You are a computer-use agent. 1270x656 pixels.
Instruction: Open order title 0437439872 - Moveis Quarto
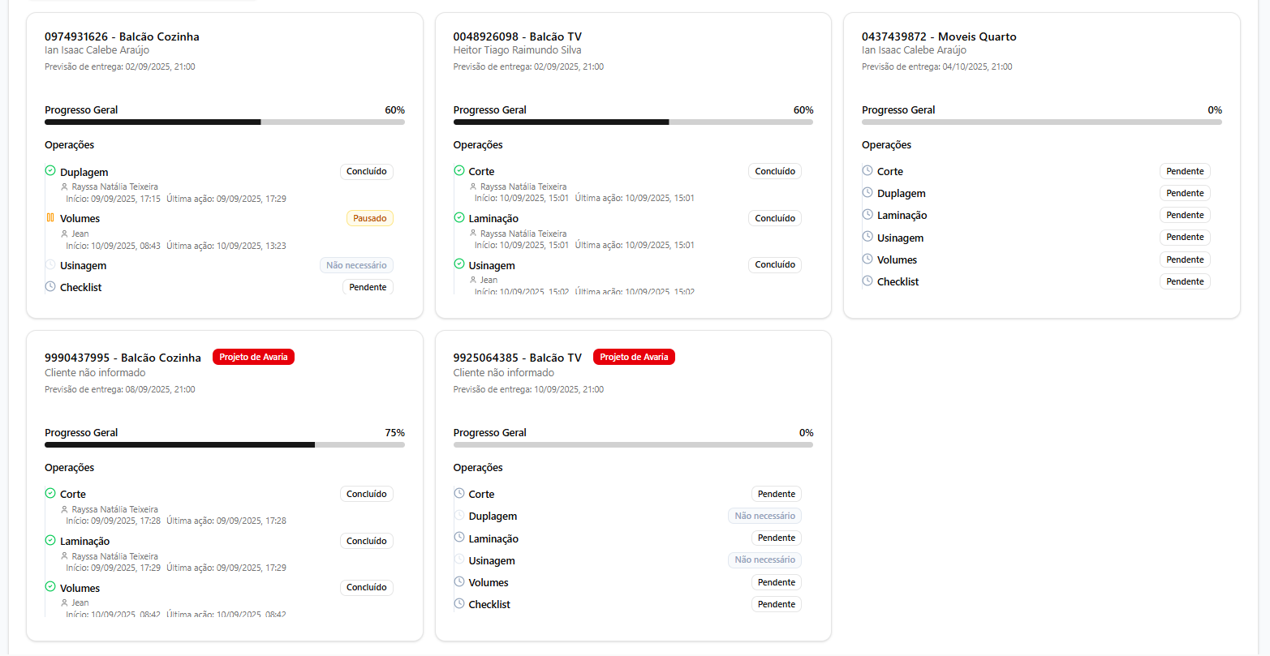[938, 36]
